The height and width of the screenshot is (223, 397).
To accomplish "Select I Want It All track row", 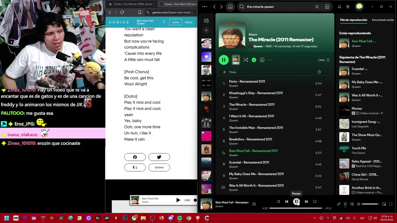I will click(275, 118).
